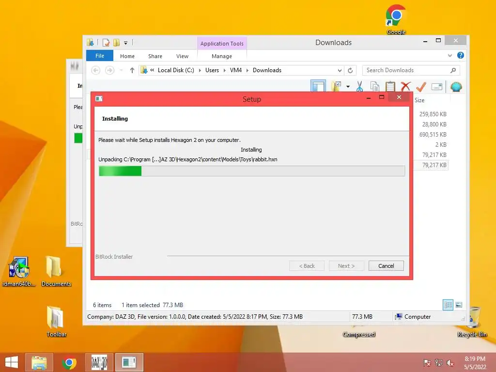This screenshot has width=496, height=372.
Task: Click the muted volume tray icon
Action: 450,363
